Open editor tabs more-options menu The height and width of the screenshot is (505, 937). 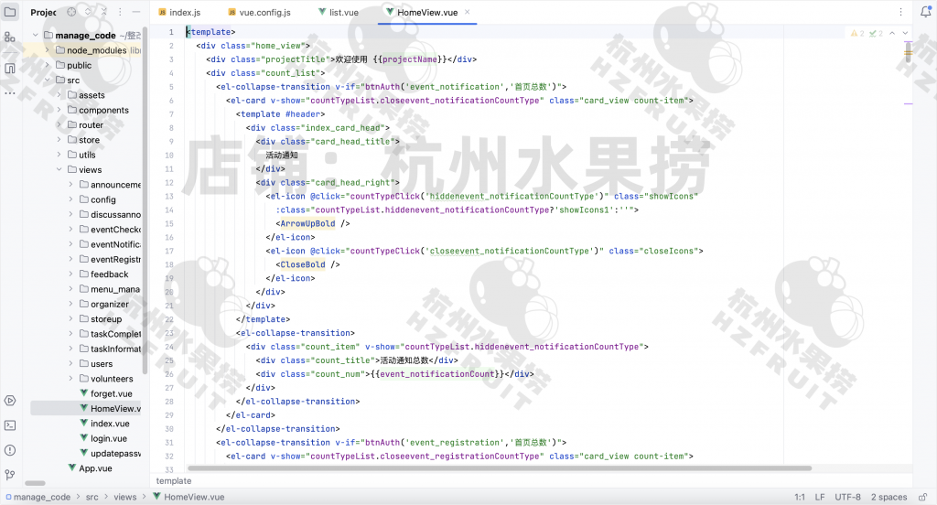click(x=900, y=12)
